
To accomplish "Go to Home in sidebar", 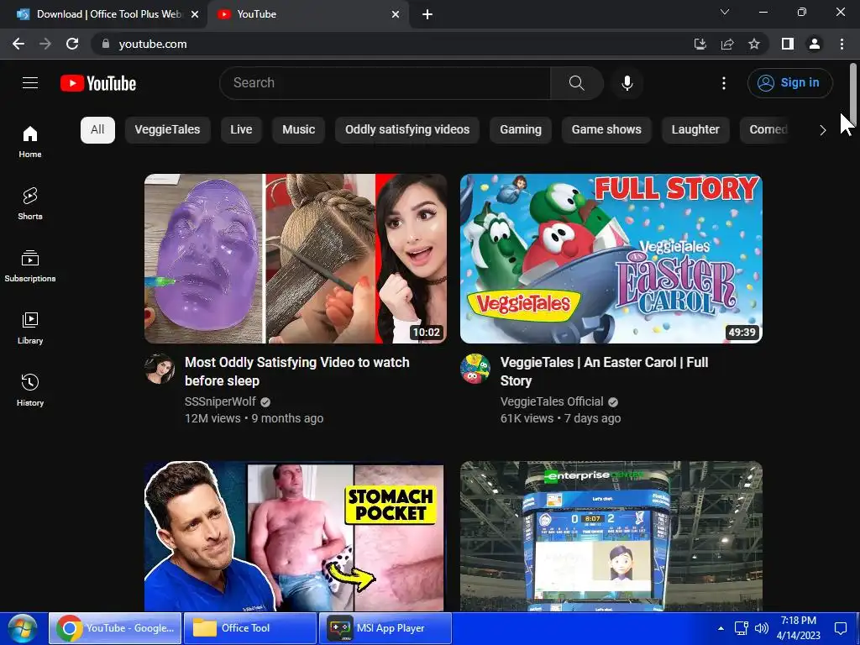I will [x=30, y=141].
